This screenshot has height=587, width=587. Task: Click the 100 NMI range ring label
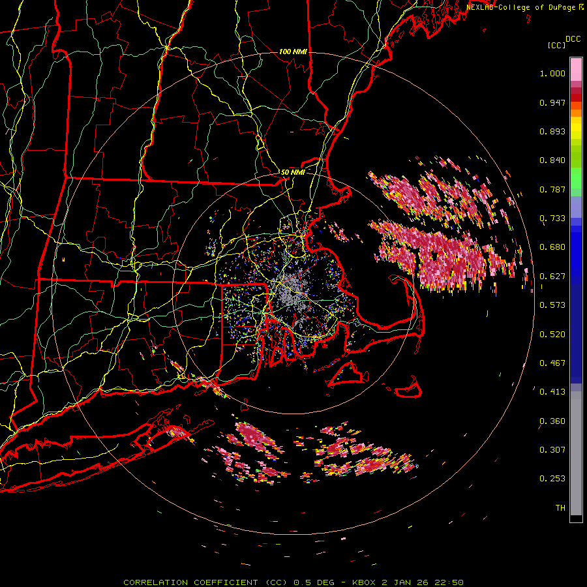coord(293,52)
